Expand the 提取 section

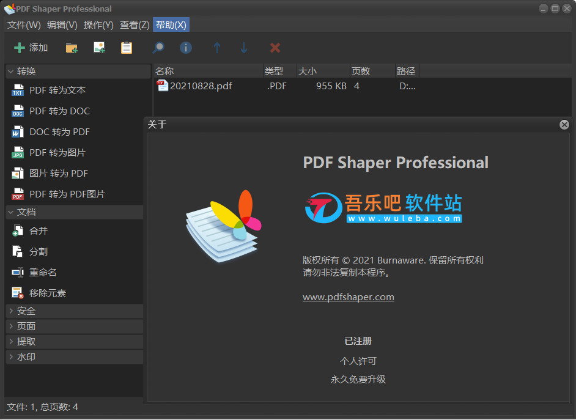[x=75, y=342]
